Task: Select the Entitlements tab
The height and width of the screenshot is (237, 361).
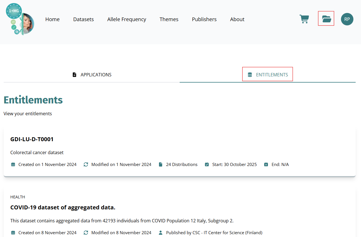Action: [268, 75]
